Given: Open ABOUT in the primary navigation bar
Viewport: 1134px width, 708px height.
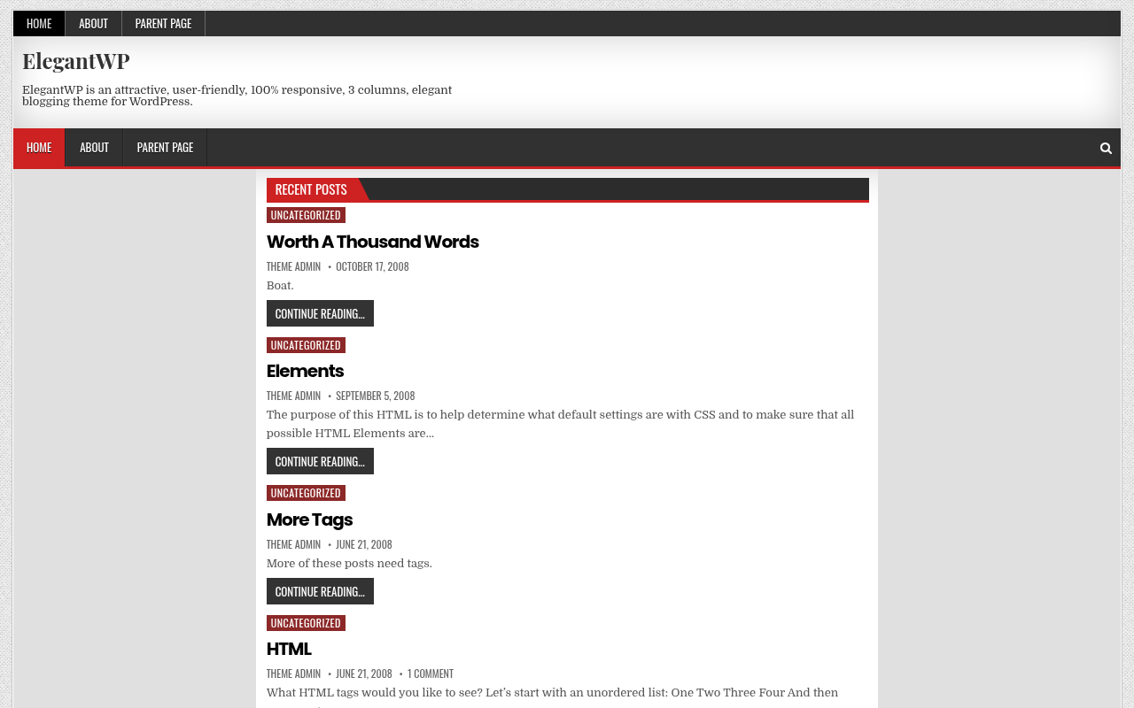Looking at the screenshot, I should tap(94, 148).
